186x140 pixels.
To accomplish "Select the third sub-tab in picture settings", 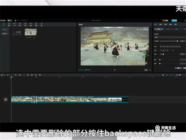I will (x=177, y=29).
